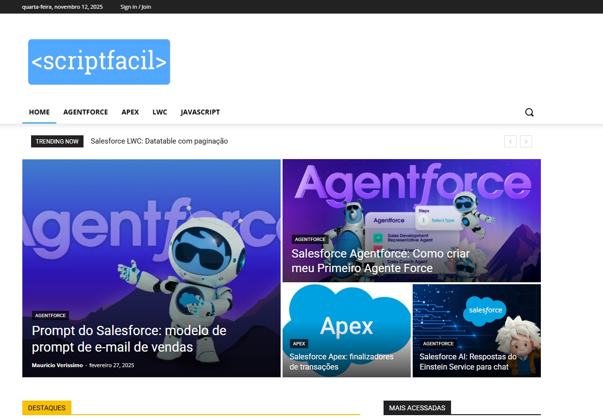
Task: Open Apex finalizadores de transações article
Action: [x=341, y=362]
